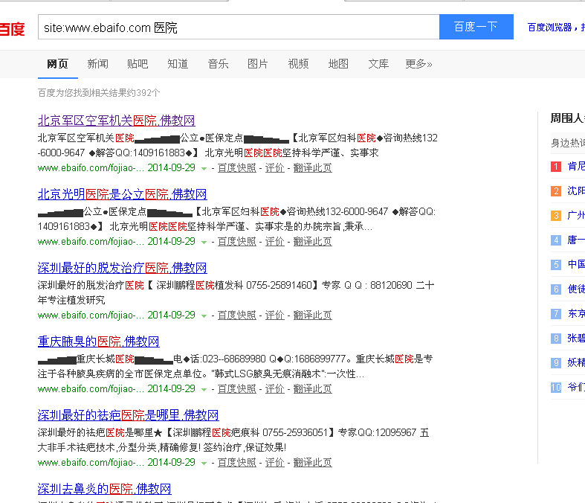585x503 pixels.
Task: Switch to the 视频 tab
Action: 298,64
